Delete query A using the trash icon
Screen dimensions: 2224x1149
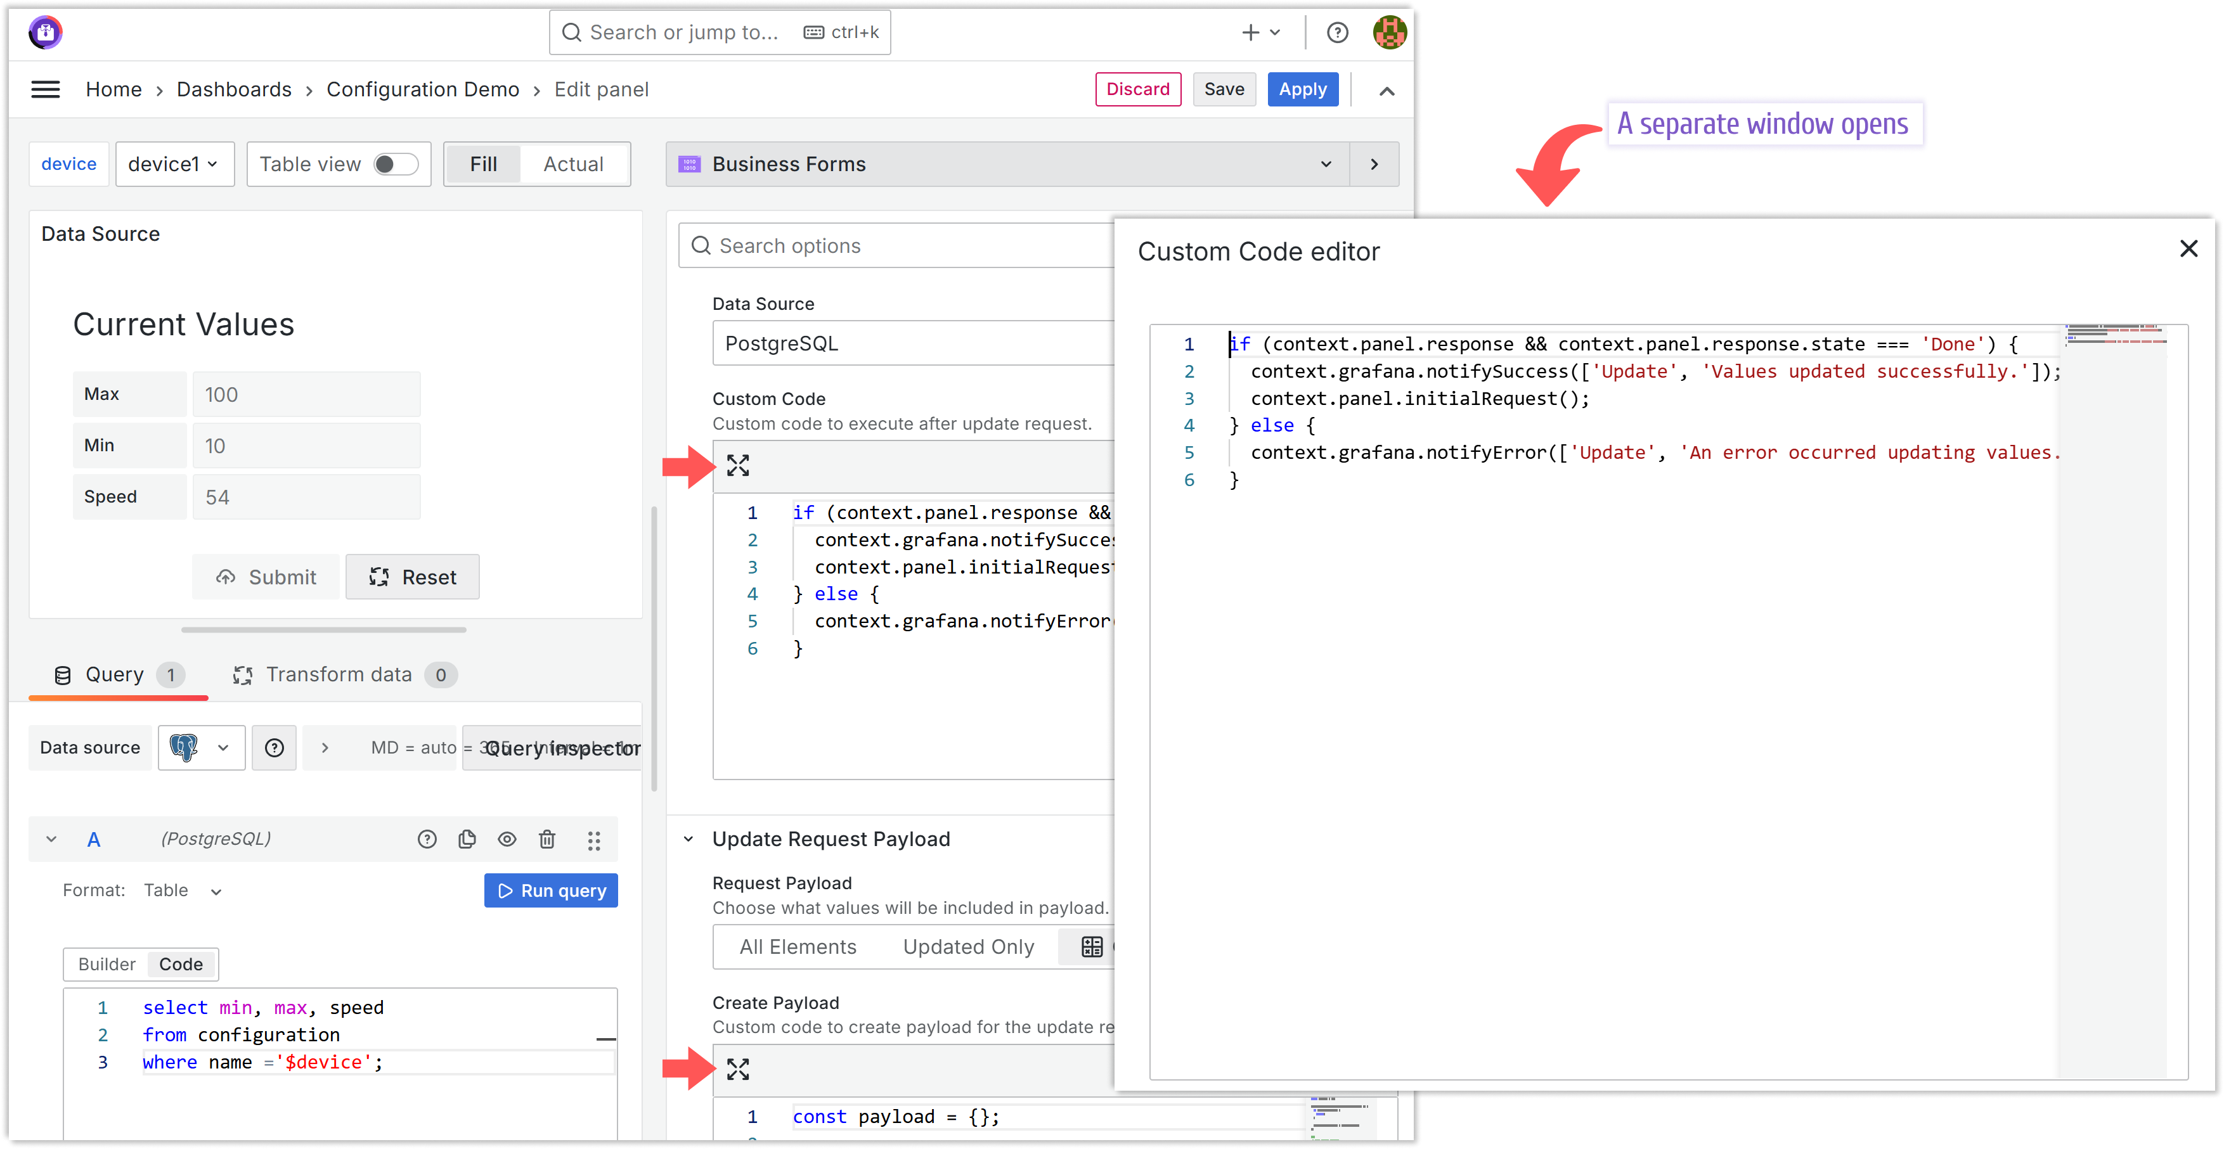click(x=547, y=838)
